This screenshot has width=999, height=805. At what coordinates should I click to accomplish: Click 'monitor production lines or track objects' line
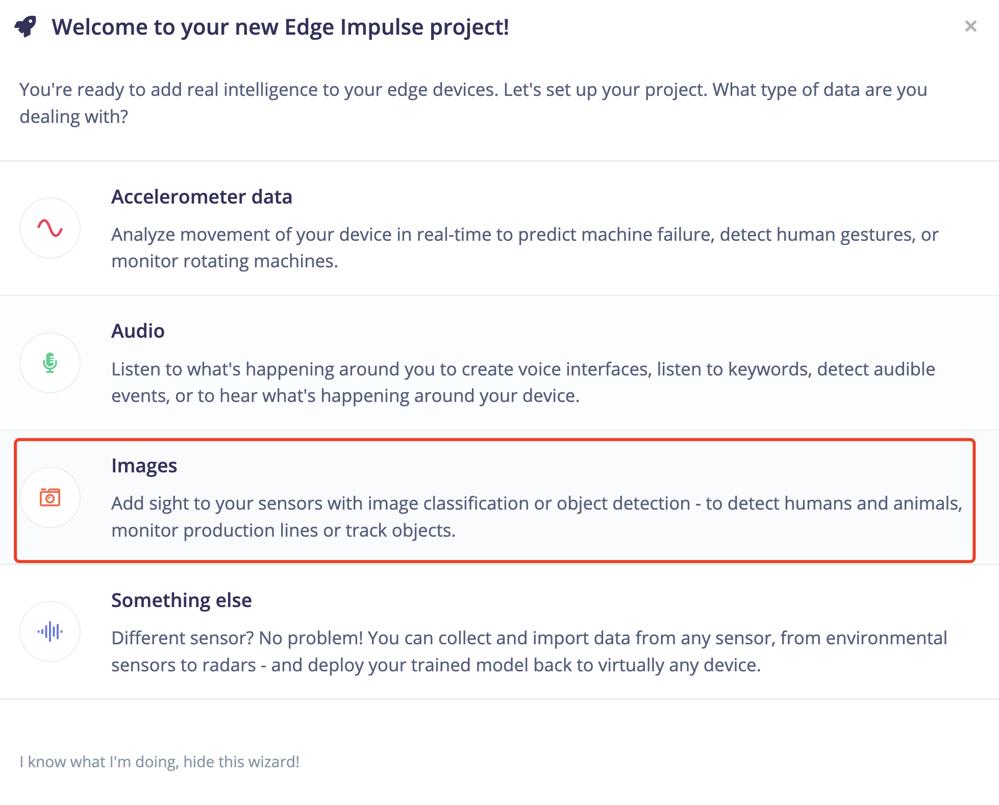[x=283, y=531]
